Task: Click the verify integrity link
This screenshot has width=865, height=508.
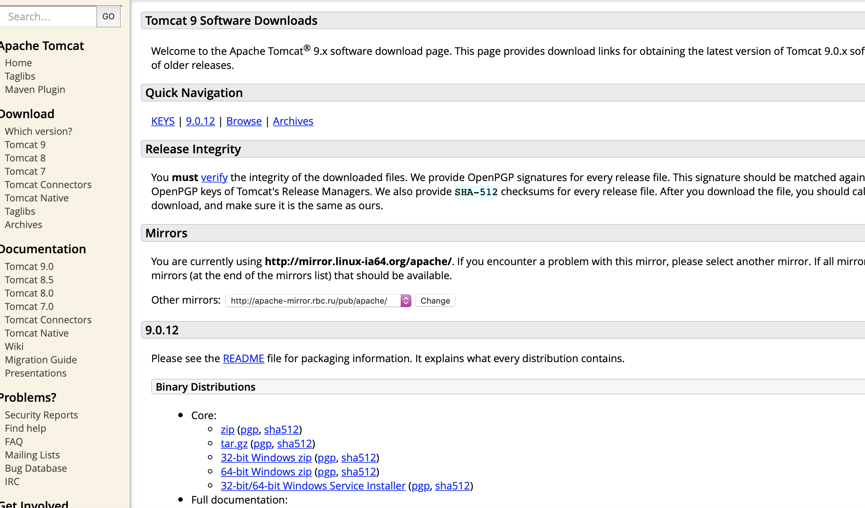Action: click(214, 177)
